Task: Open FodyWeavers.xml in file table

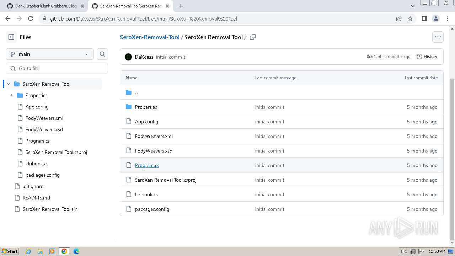Action: [x=154, y=136]
